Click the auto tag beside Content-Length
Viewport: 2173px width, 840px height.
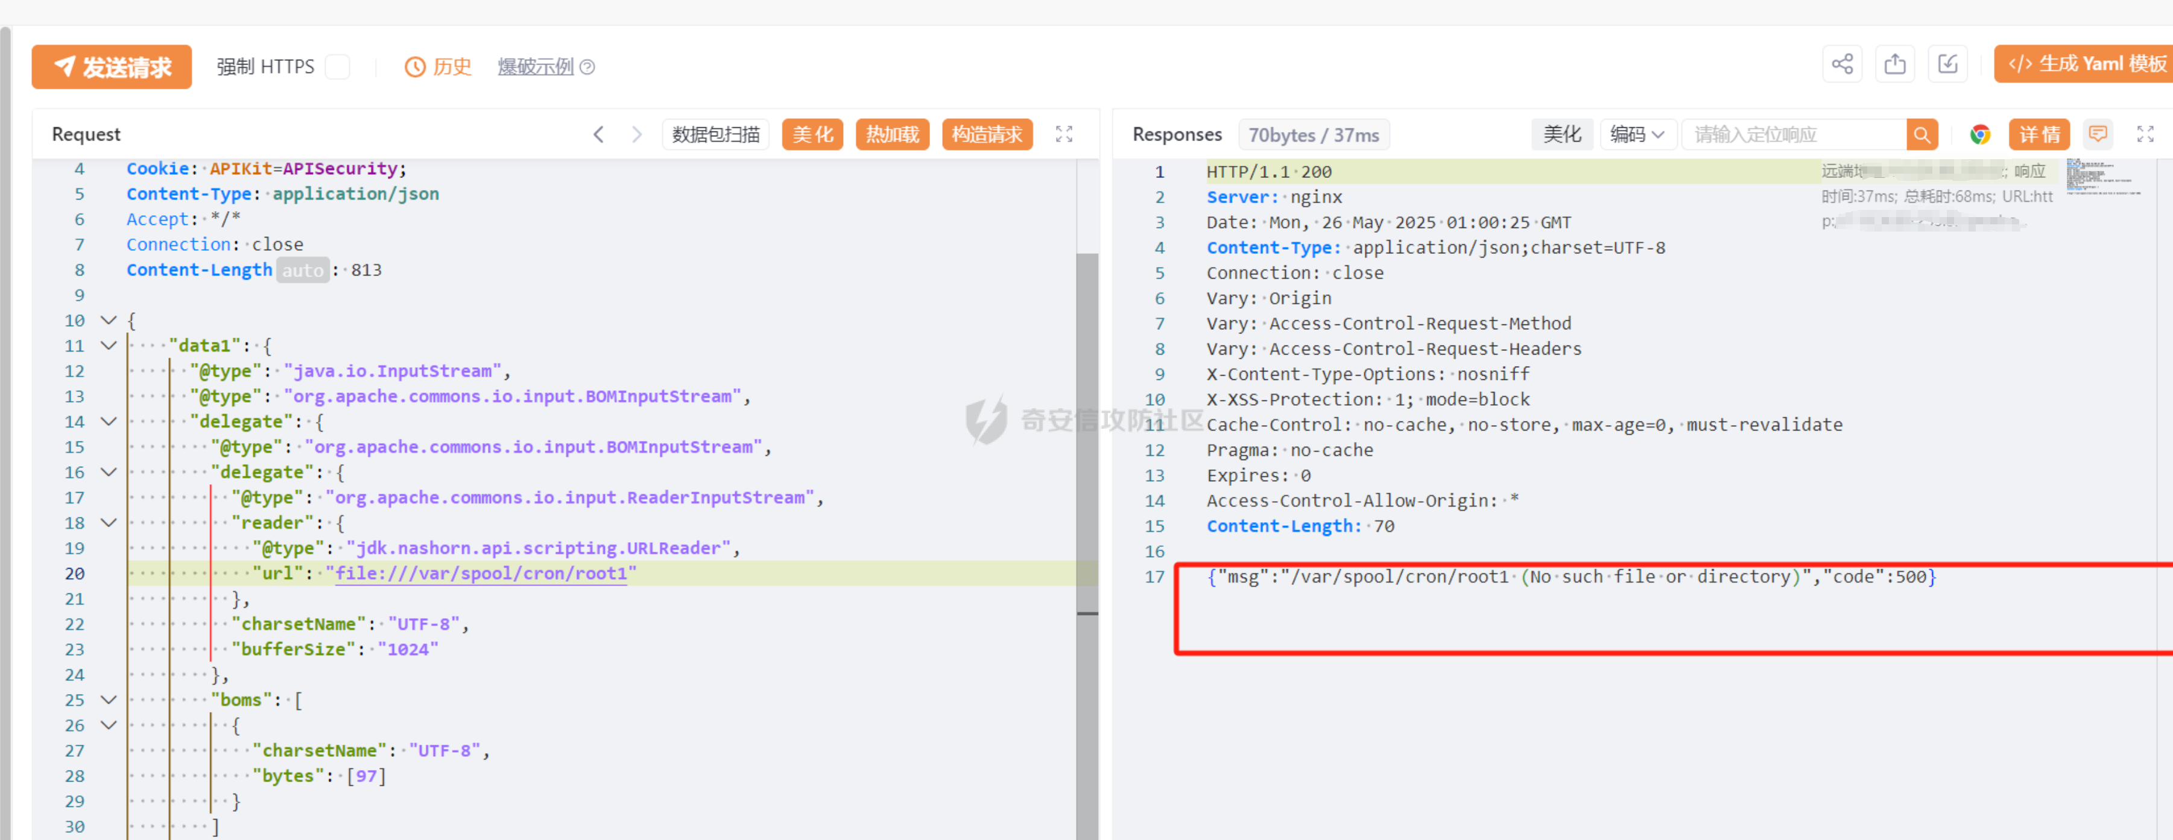[x=303, y=270]
